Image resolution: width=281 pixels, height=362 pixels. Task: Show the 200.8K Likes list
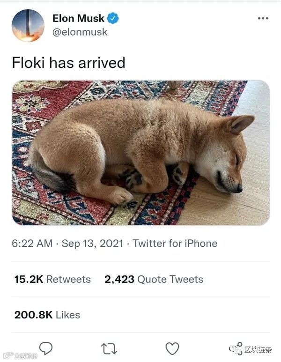point(47,315)
